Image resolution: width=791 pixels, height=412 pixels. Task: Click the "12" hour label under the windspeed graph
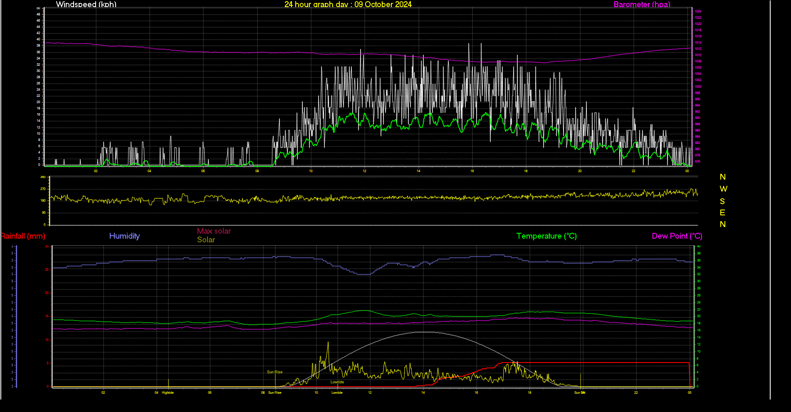(x=364, y=171)
